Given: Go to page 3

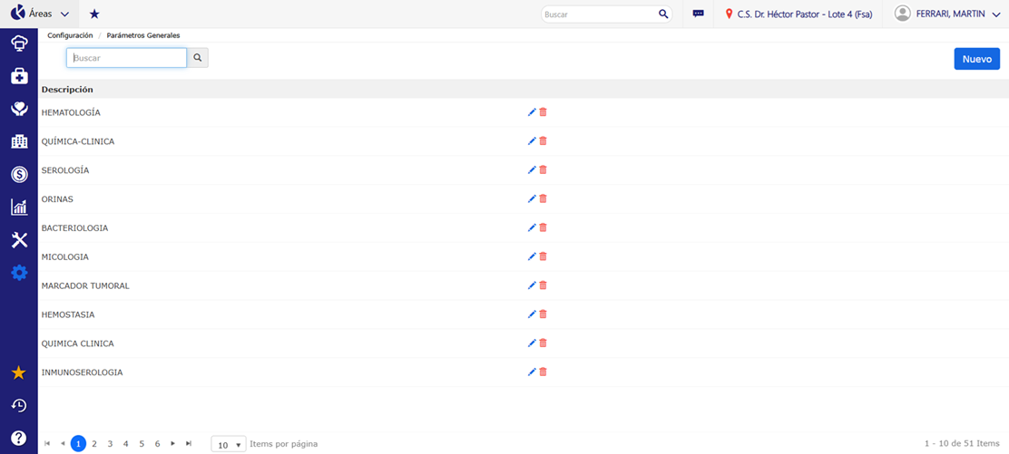Looking at the screenshot, I should coord(110,444).
